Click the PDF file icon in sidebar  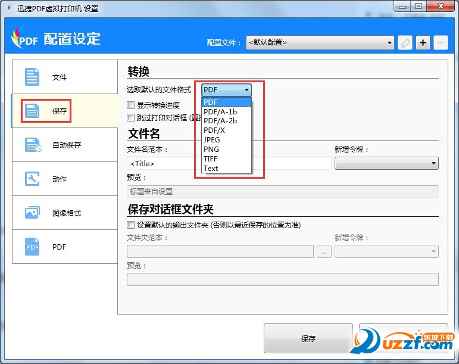(32, 247)
